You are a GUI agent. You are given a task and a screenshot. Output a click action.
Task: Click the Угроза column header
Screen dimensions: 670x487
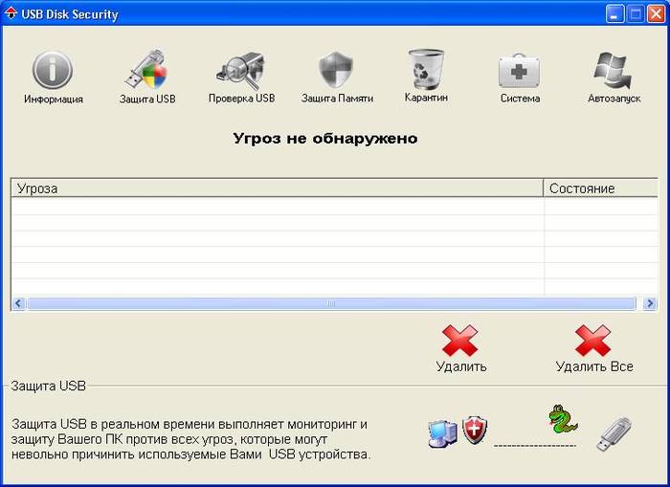[x=277, y=188]
